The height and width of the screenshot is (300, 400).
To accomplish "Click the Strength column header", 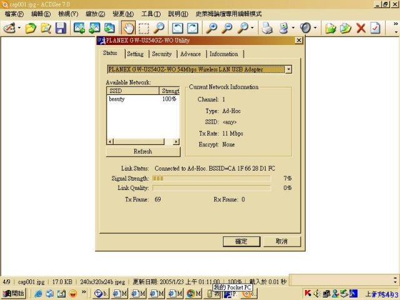I will (x=169, y=91).
